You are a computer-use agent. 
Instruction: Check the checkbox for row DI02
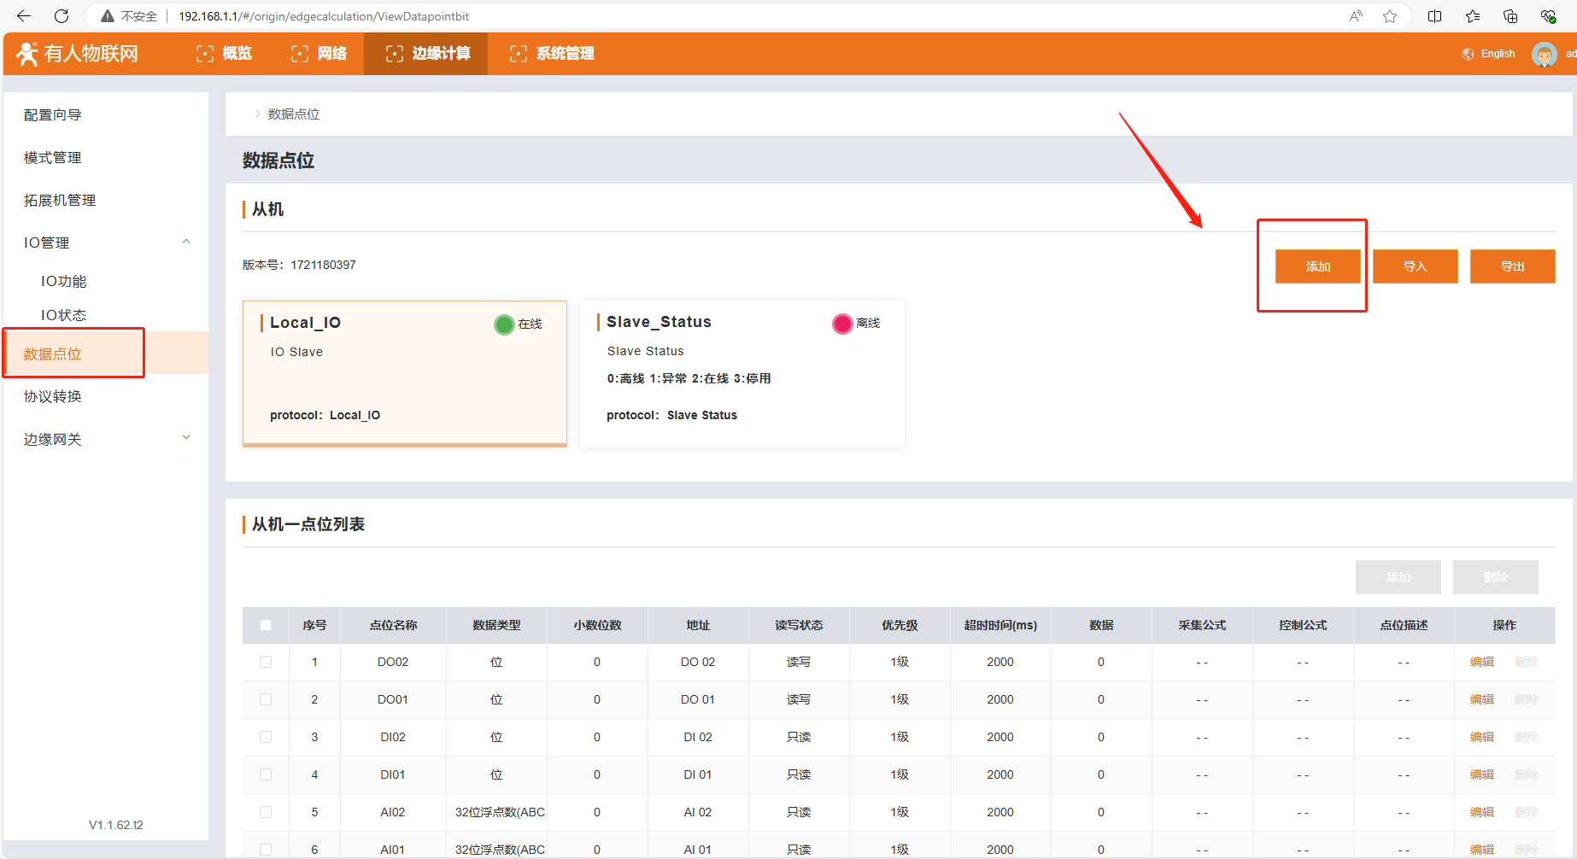coord(266,737)
